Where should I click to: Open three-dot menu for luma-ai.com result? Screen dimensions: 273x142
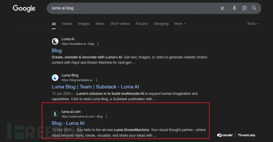point(106,116)
